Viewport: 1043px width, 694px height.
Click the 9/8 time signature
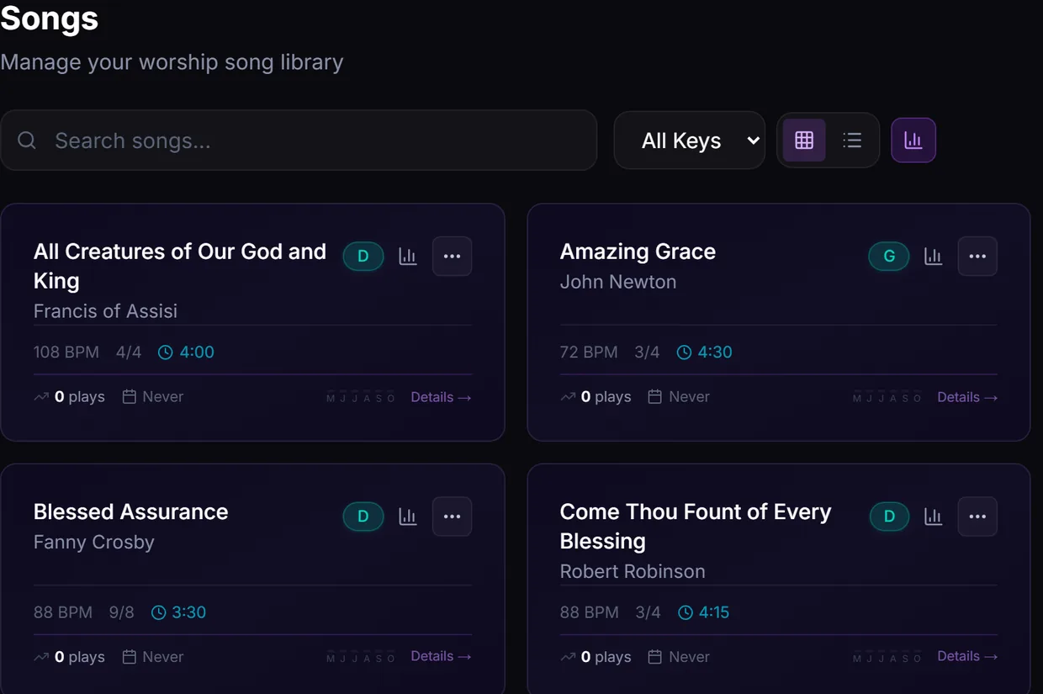coord(122,612)
